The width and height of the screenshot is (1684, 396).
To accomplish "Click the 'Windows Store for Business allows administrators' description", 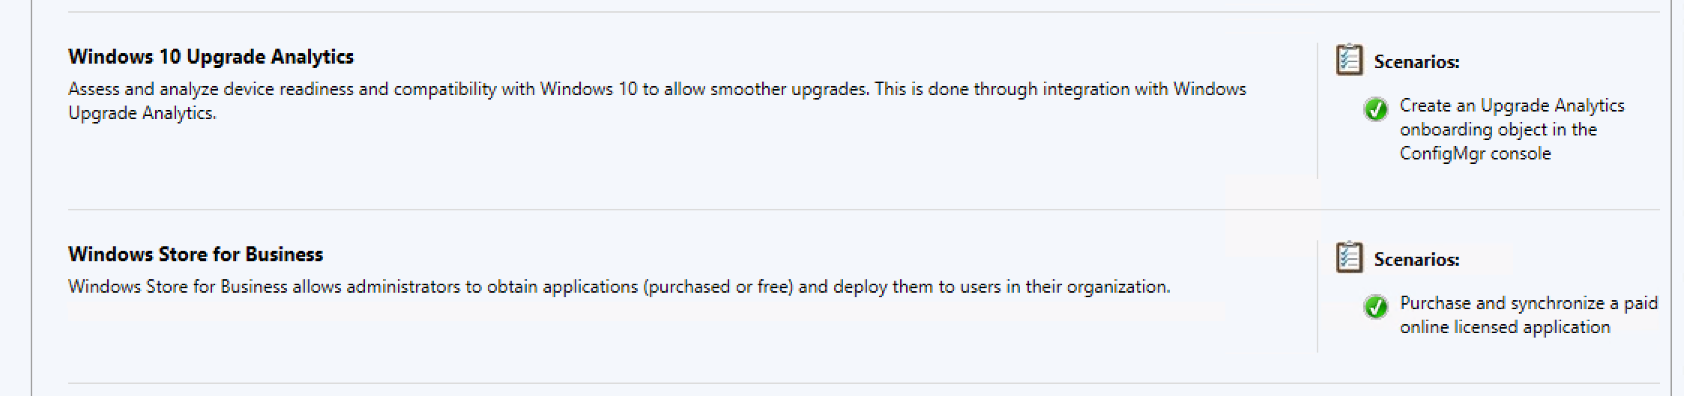I will (619, 287).
